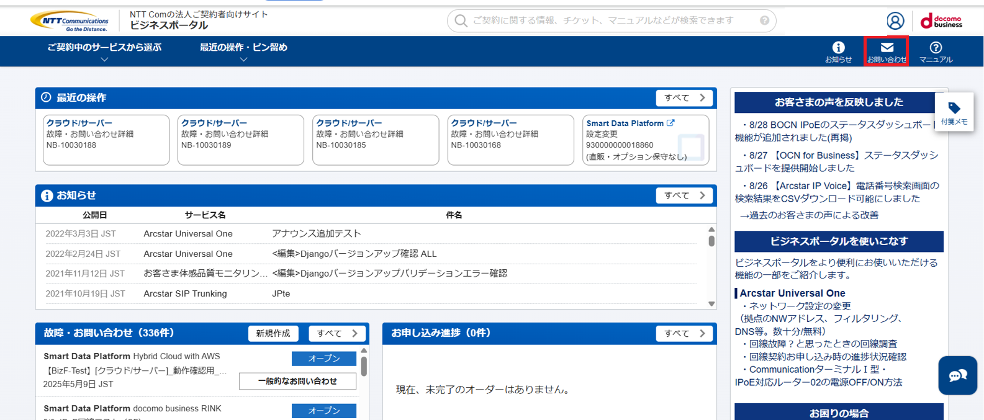984x420 pixels.
Task: Open recent operation card NB-10030185
Action: pyautogui.click(x=376, y=140)
